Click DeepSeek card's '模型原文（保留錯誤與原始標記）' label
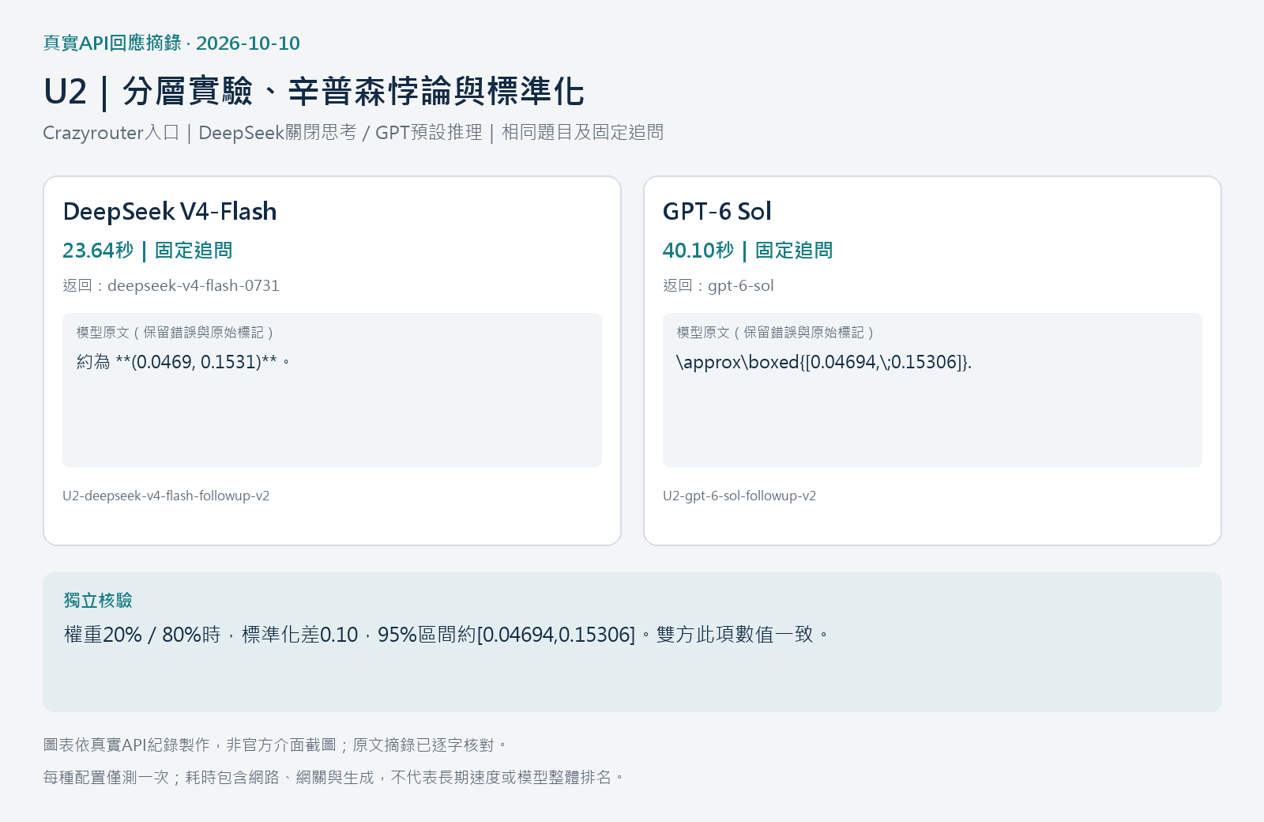This screenshot has height=822, width=1264. click(175, 333)
